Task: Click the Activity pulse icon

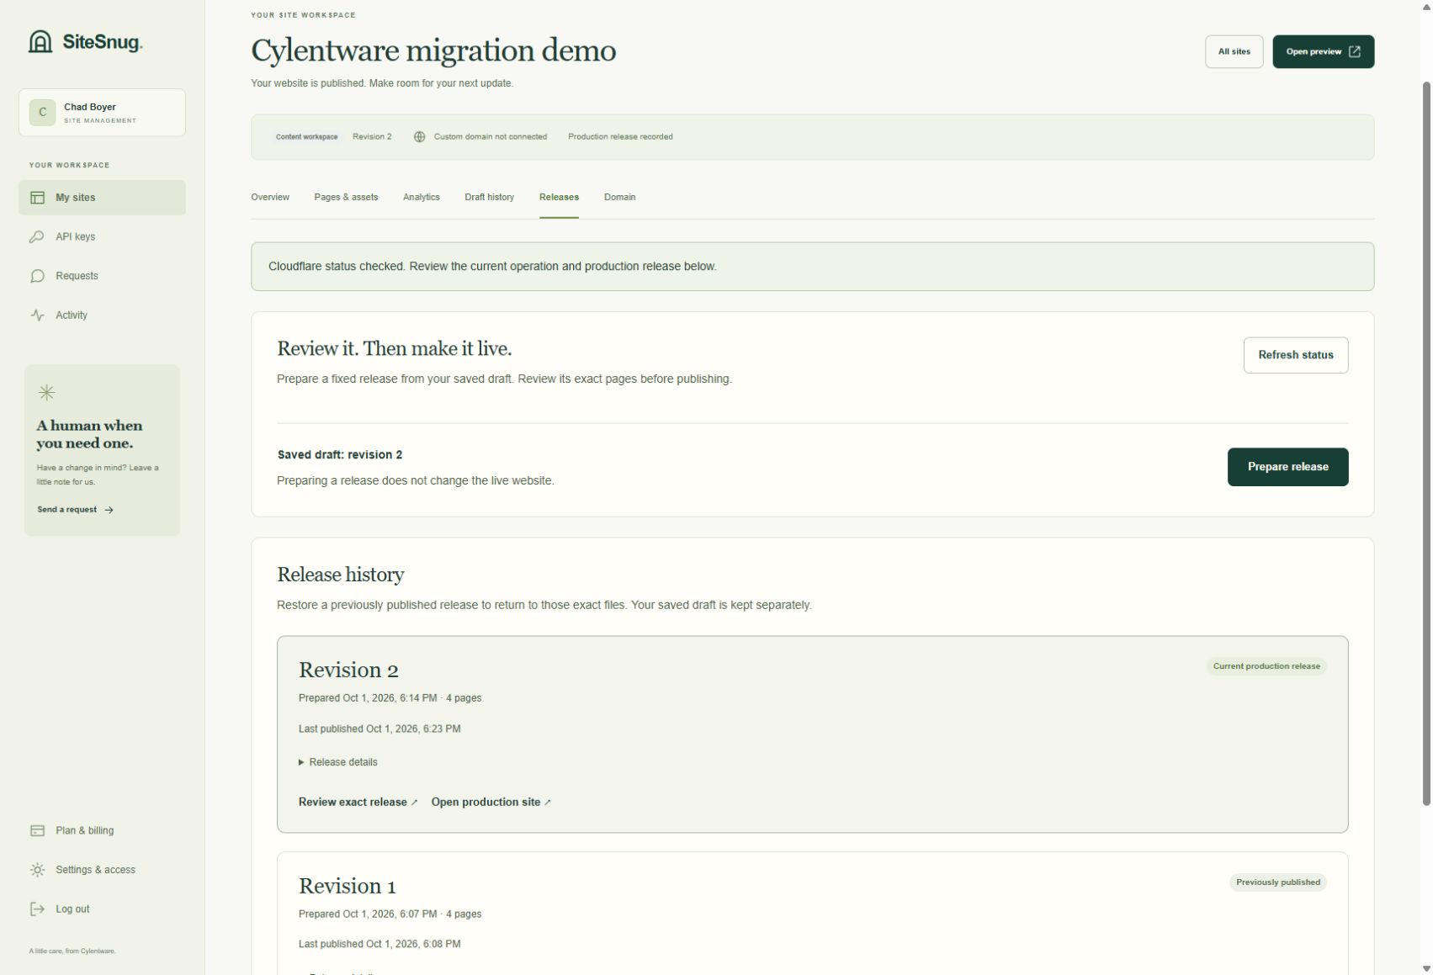Action: tap(37, 315)
